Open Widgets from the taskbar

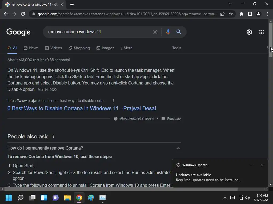click(44, 198)
